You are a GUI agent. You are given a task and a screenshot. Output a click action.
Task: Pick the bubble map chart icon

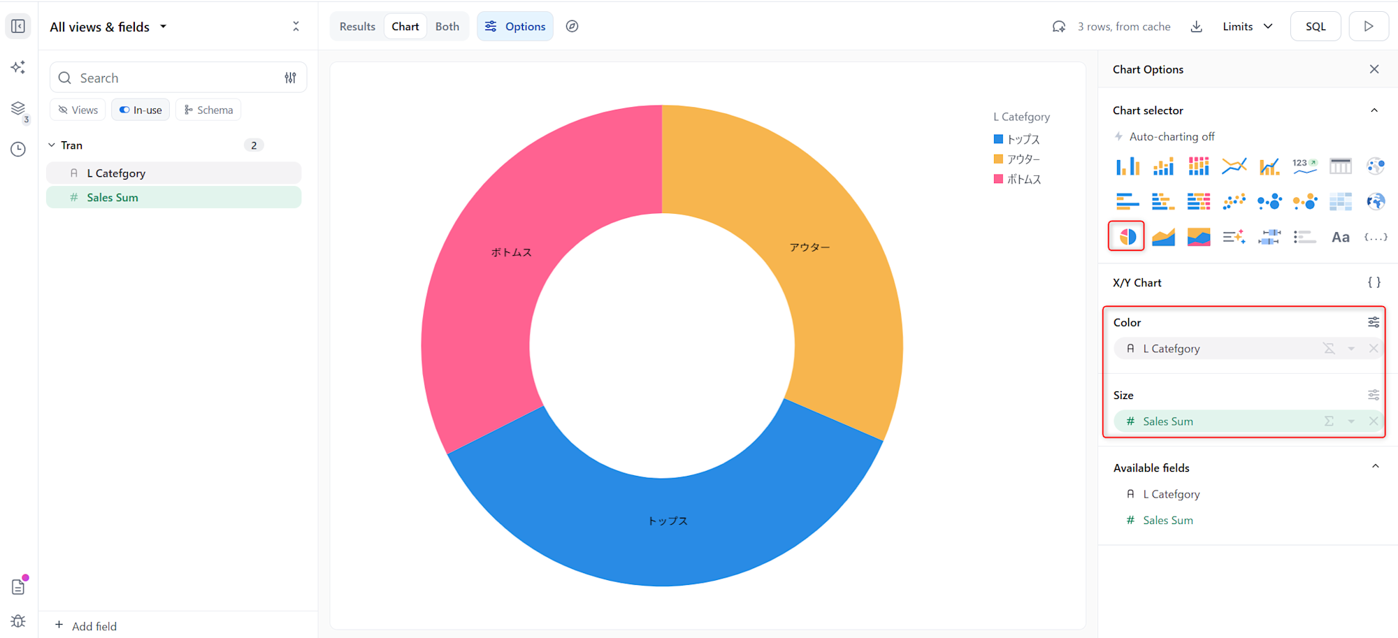point(1376,166)
